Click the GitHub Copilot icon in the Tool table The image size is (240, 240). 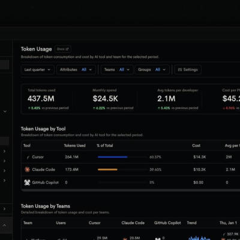27,182
